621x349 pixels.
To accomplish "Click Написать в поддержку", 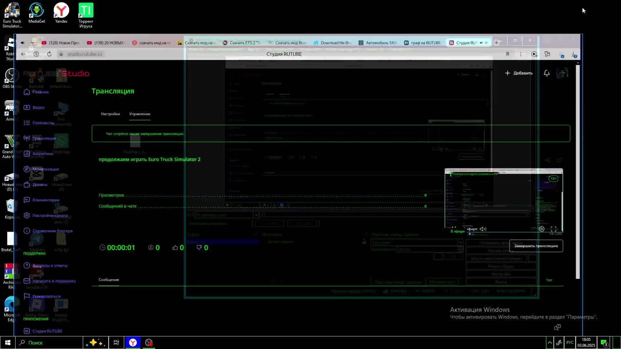I will 49,281.
